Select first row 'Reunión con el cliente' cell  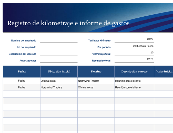(x=134, y=81)
